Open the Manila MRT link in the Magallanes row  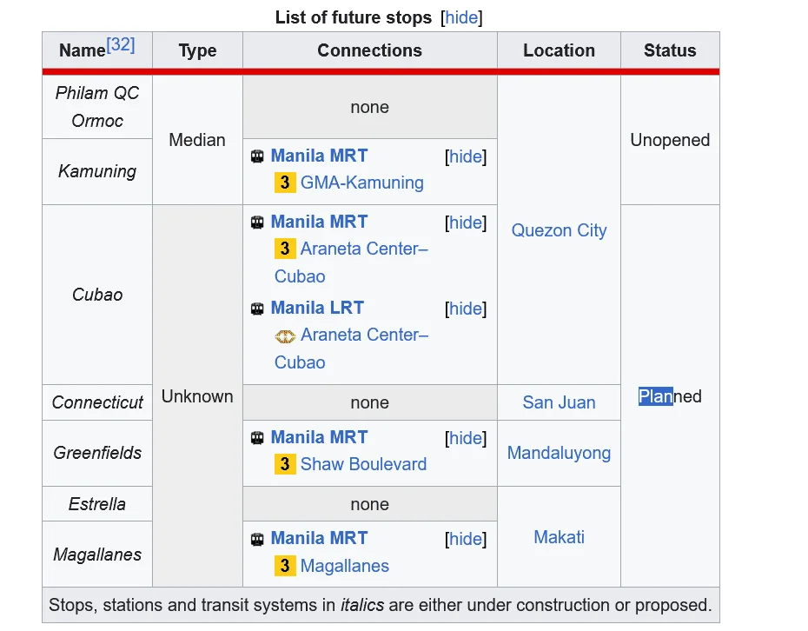pyautogui.click(x=319, y=538)
